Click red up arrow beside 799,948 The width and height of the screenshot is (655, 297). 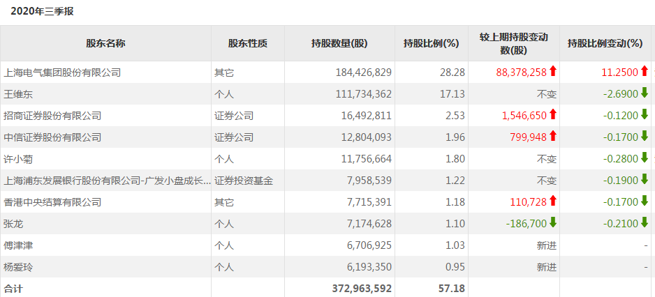coord(553,137)
